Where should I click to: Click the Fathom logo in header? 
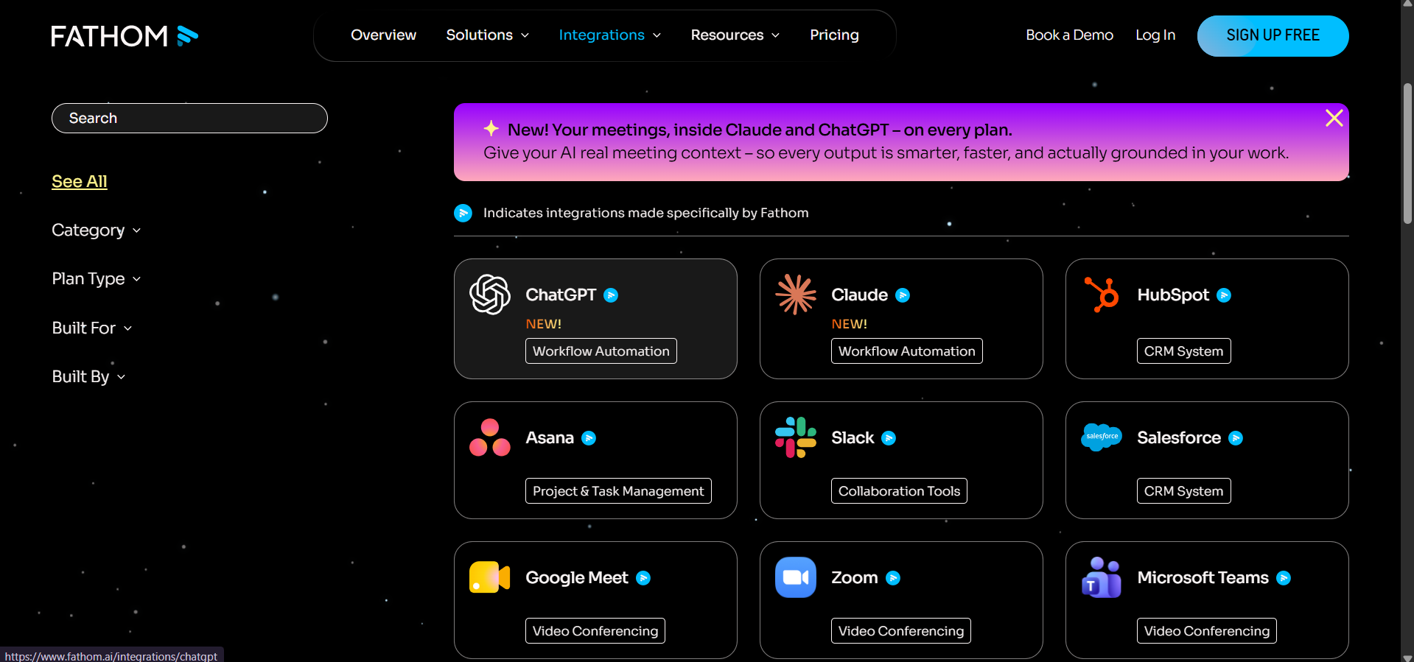pos(125,36)
